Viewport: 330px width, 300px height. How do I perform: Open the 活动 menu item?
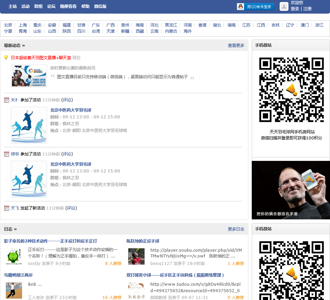pyautogui.click(x=26, y=6)
